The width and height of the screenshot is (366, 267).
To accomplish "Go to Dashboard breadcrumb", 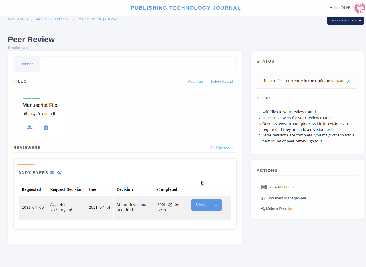I will click(x=18, y=19).
